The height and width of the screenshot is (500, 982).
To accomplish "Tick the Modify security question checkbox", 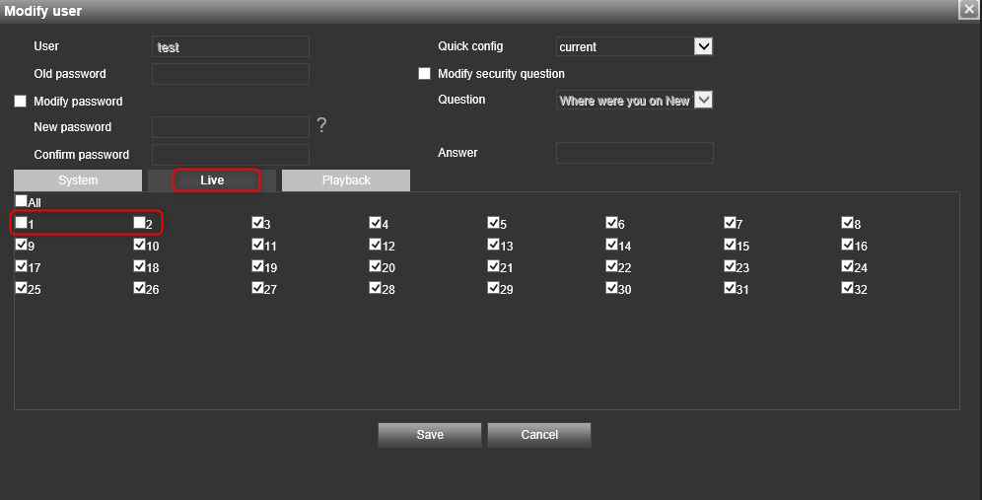I will 425,74.
